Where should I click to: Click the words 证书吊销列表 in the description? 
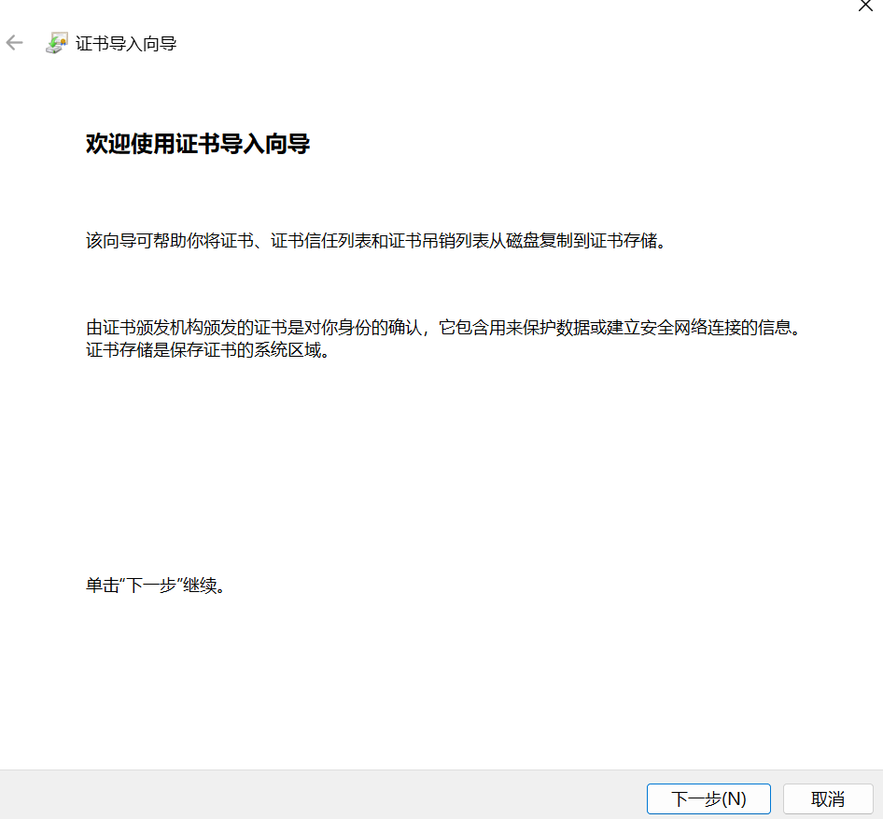pyautogui.click(x=433, y=241)
